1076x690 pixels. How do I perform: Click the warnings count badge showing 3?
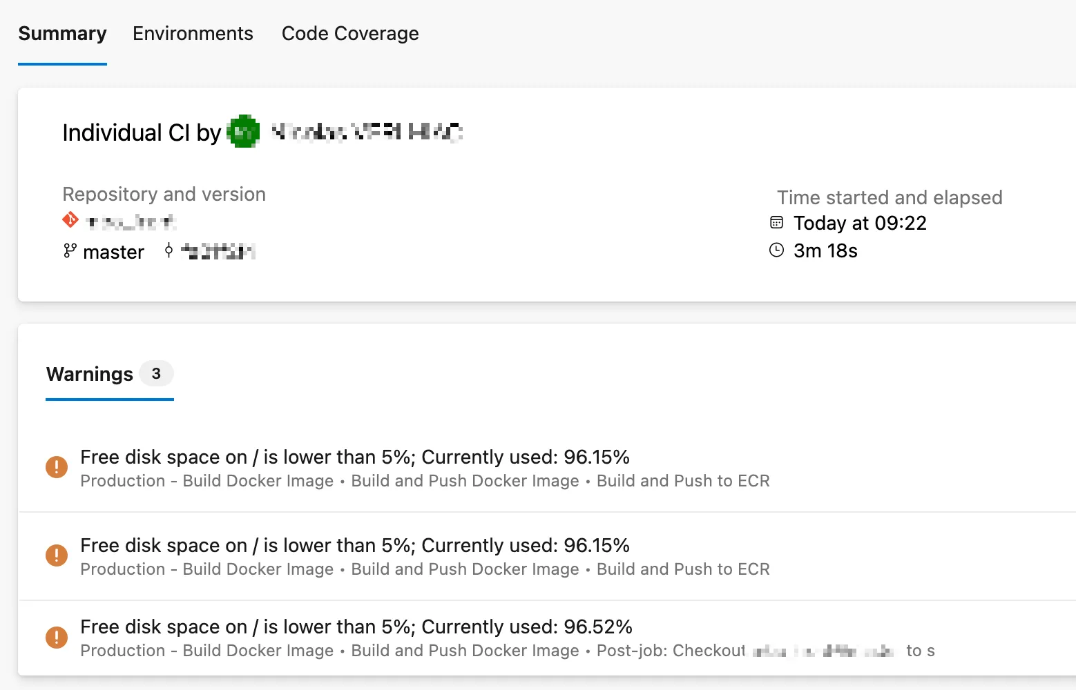(x=157, y=373)
